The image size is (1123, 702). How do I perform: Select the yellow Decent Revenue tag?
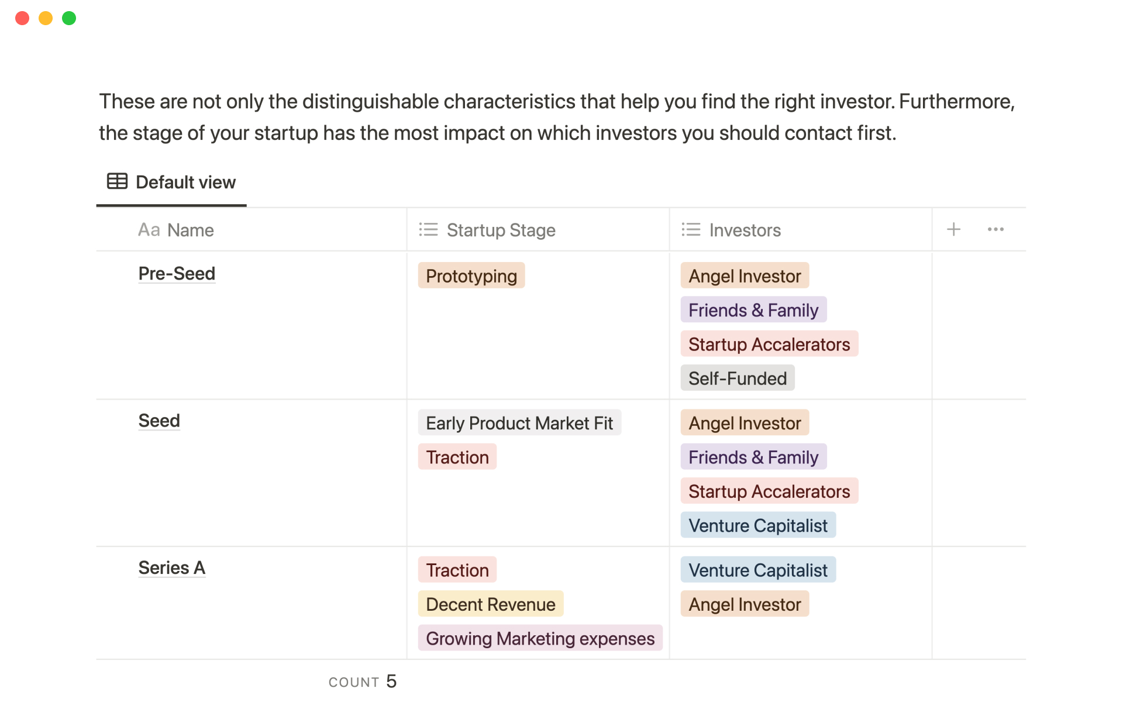click(490, 604)
